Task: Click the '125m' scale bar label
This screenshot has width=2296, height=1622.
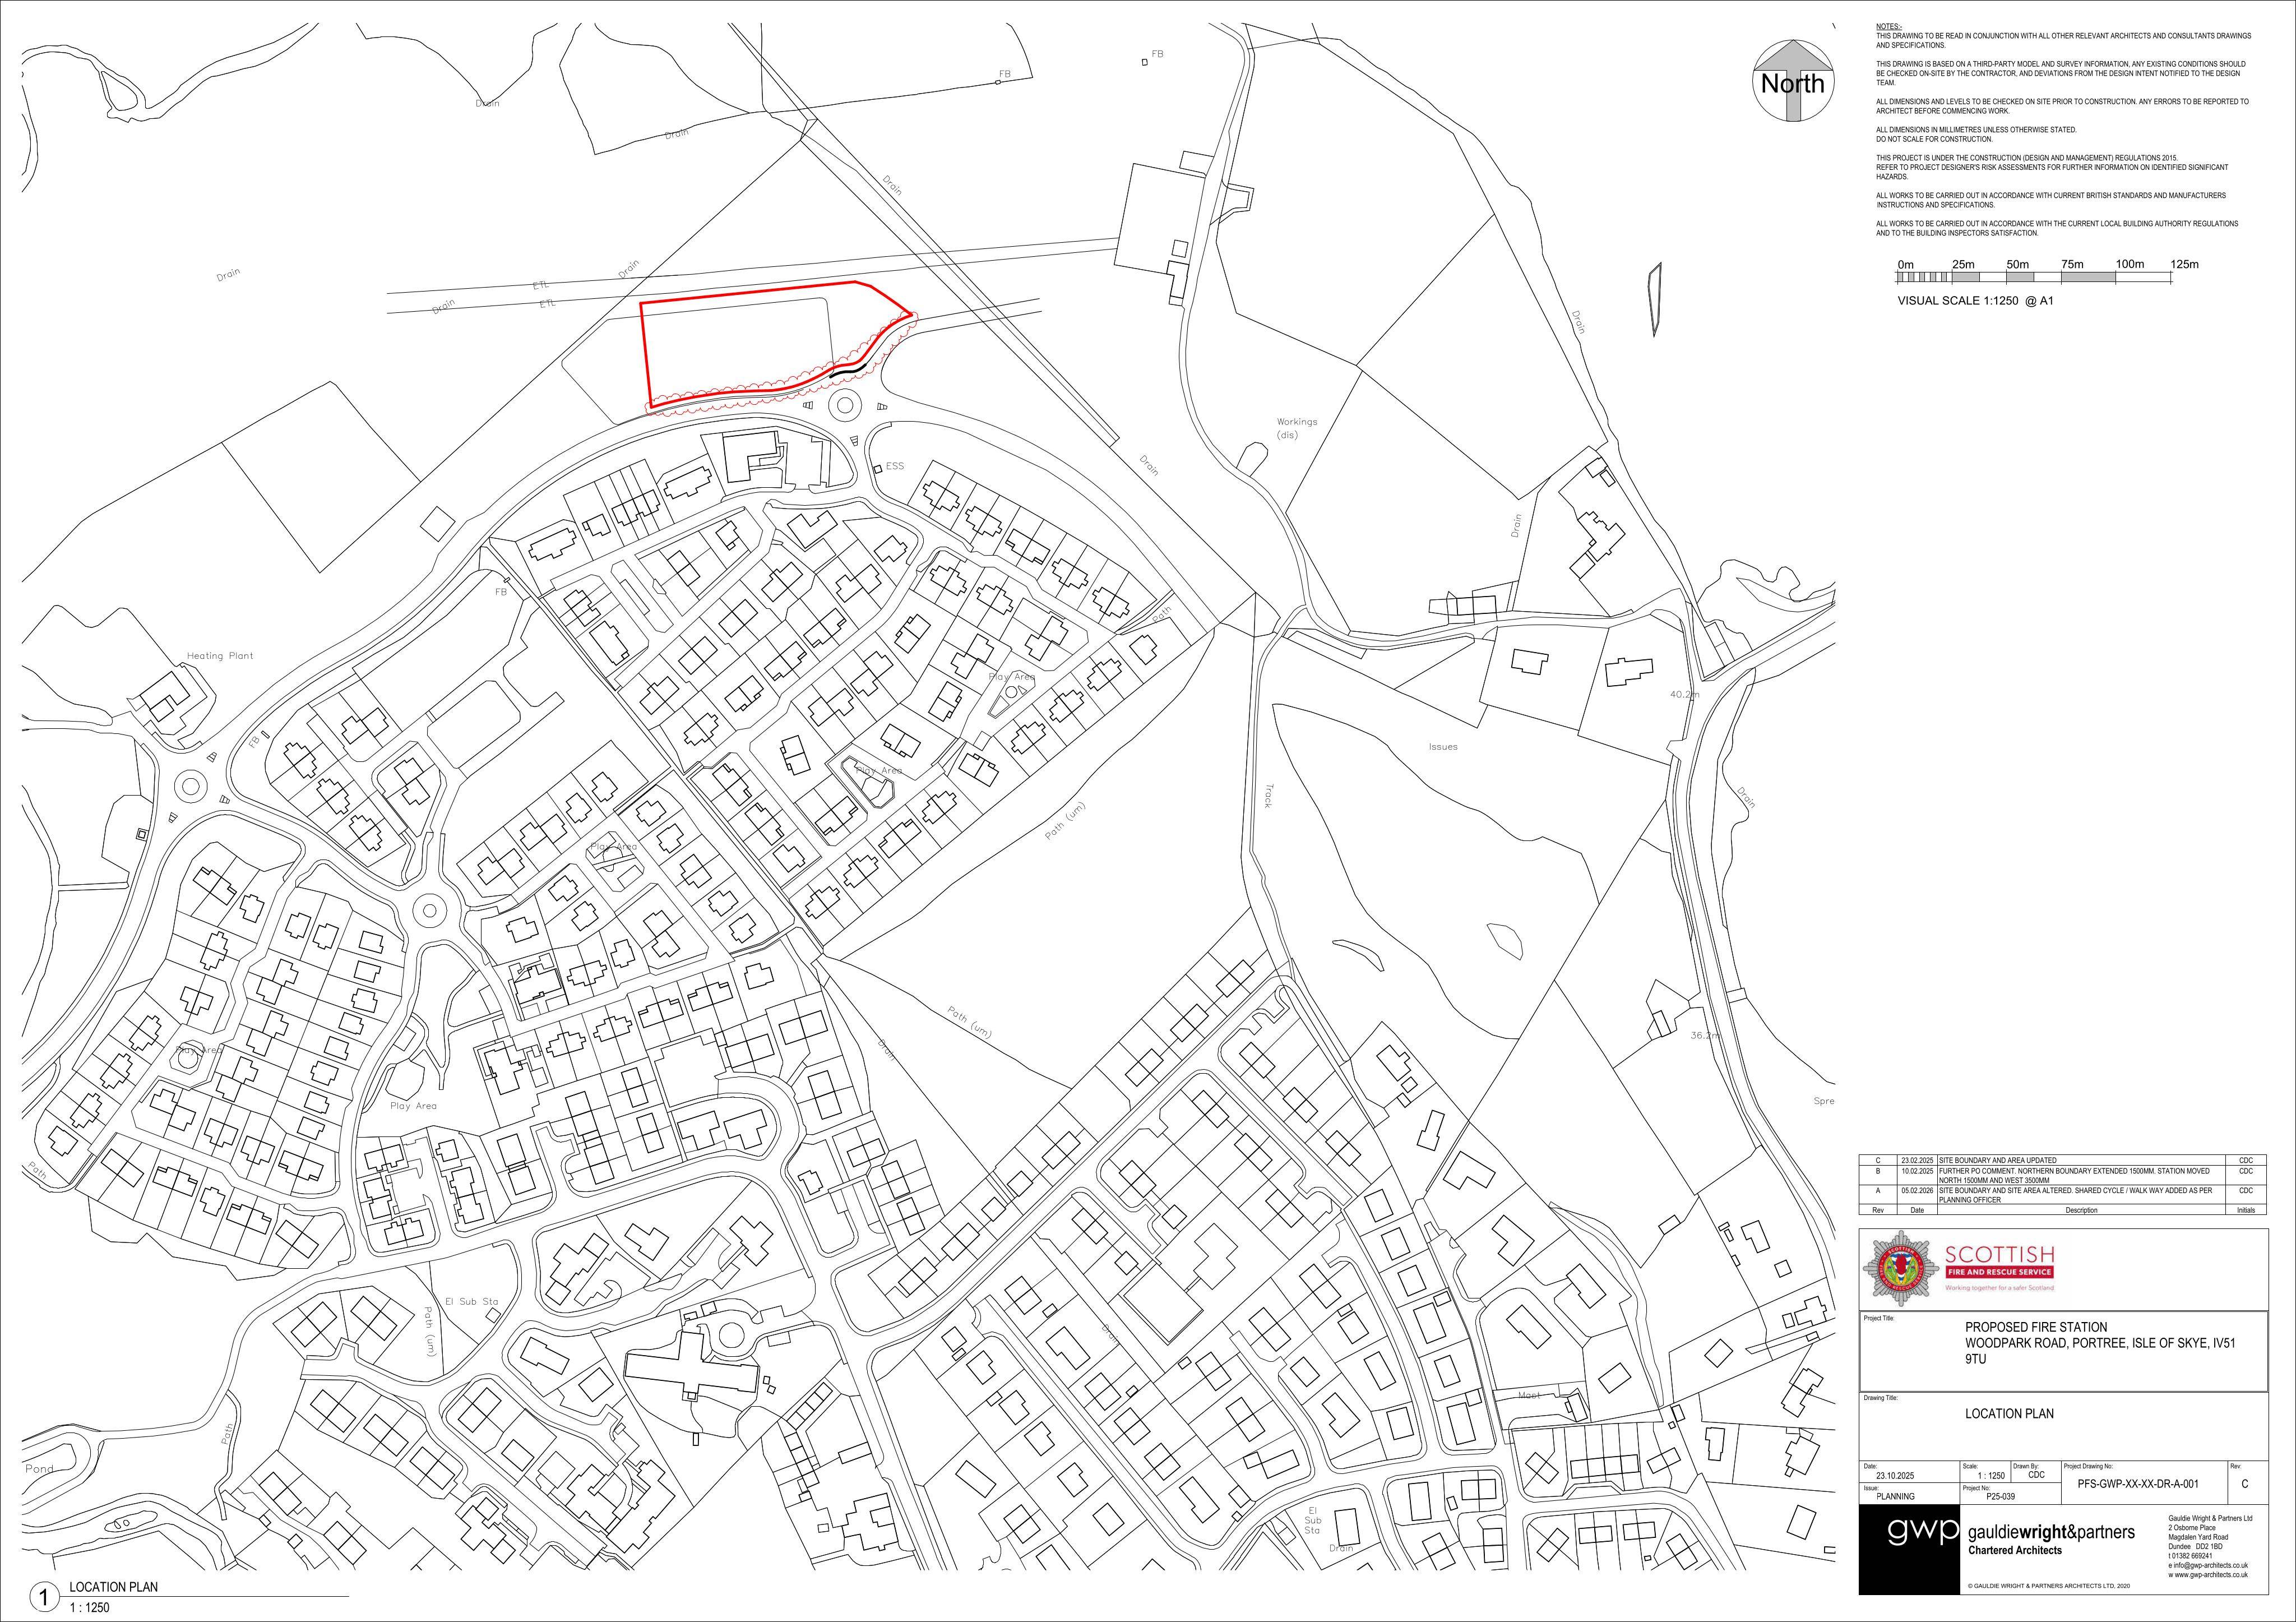Action: [2184, 264]
